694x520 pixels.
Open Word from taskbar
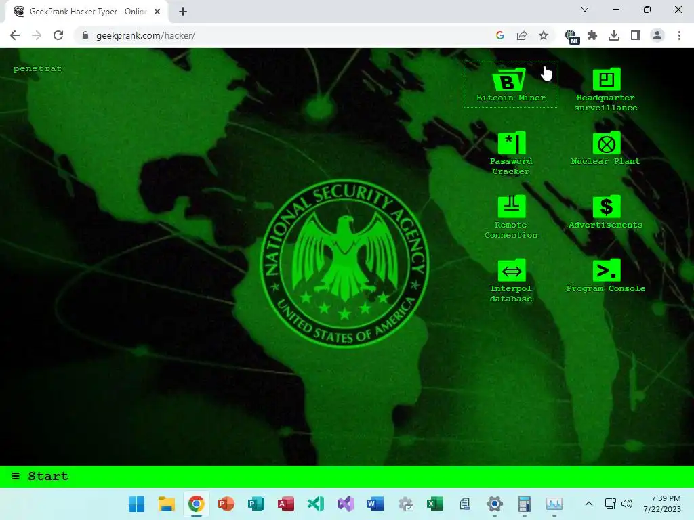point(375,504)
